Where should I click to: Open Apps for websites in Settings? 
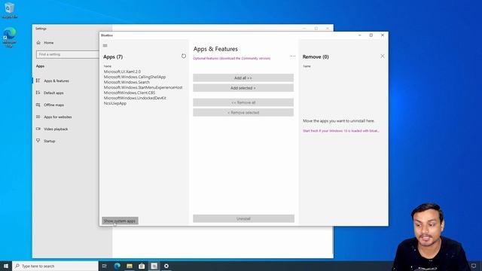[57, 117]
